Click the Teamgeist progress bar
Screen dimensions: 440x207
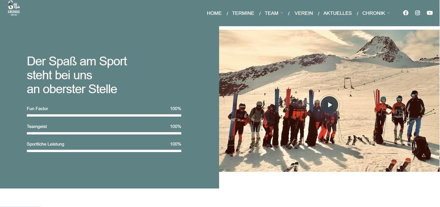(x=104, y=133)
